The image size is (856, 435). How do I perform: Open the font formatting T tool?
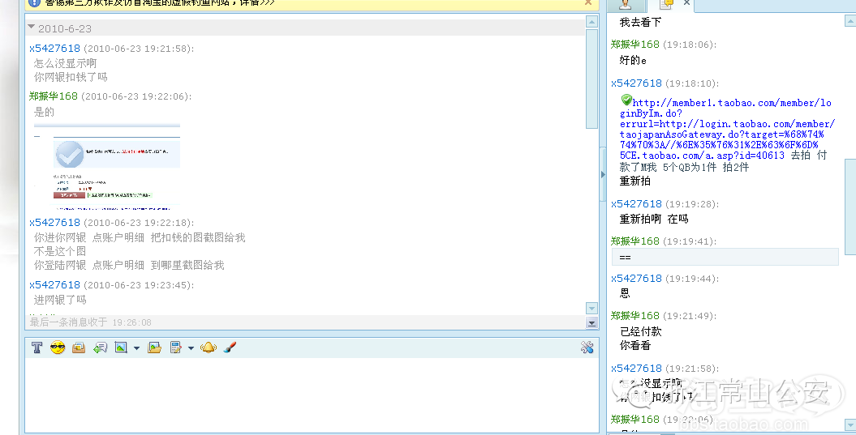37,348
